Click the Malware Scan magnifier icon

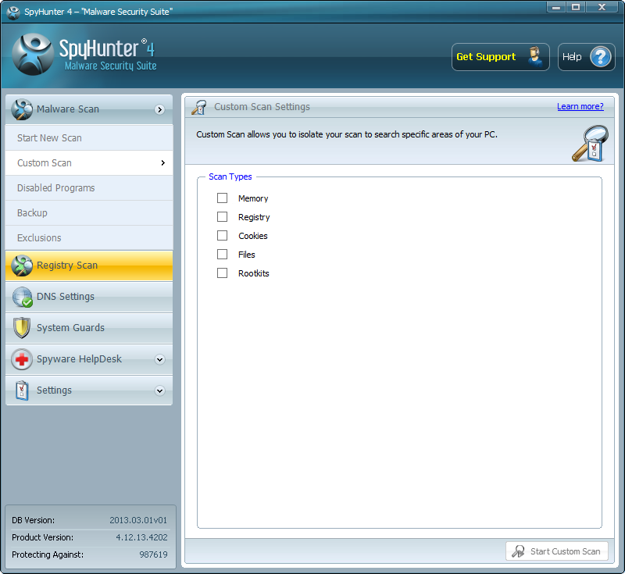22,110
